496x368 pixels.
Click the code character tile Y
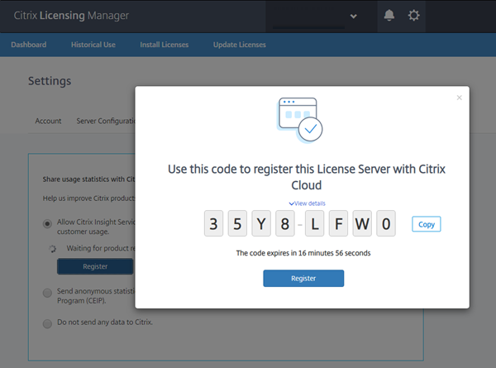coord(261,223)
